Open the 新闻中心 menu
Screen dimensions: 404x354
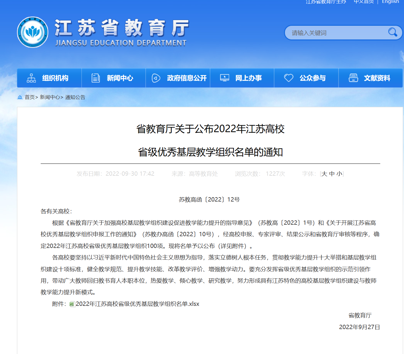coord(114,78)
